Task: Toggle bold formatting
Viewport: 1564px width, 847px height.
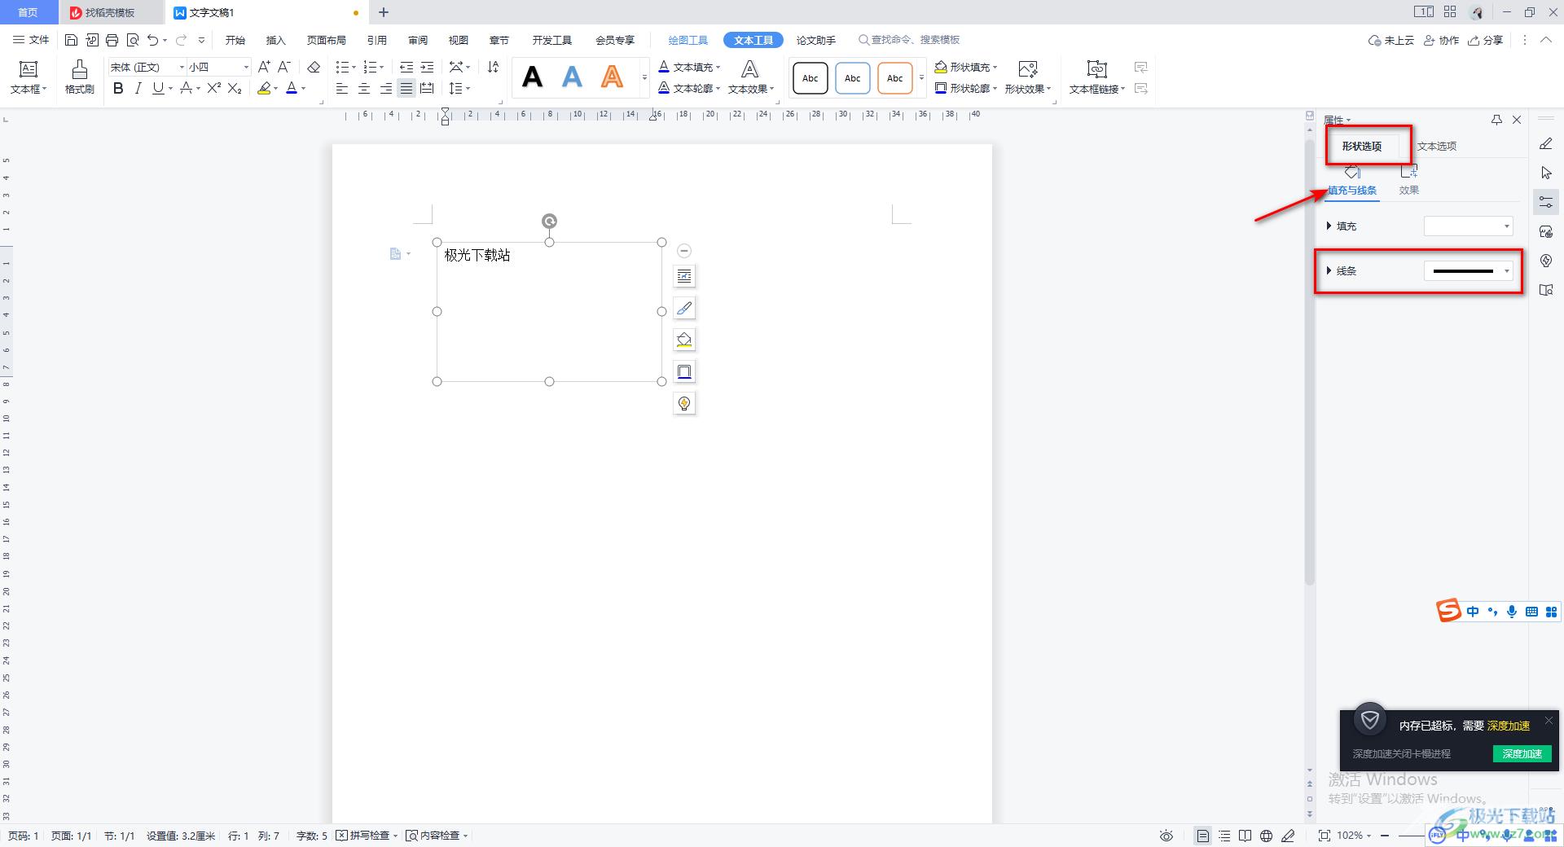Action: [118, 88]
